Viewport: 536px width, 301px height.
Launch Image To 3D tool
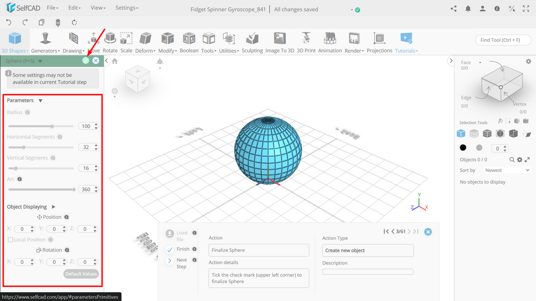(x=280, y=42)
